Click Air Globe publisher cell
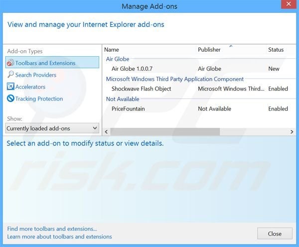This screenshot has height=247, width=299. coord(209,69)
